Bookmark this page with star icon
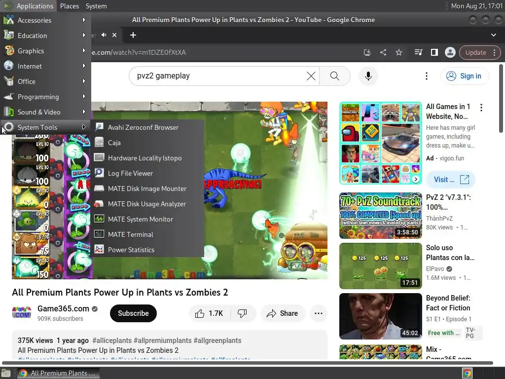Screen dimensions: 505x379 click(x=398, y=52)
